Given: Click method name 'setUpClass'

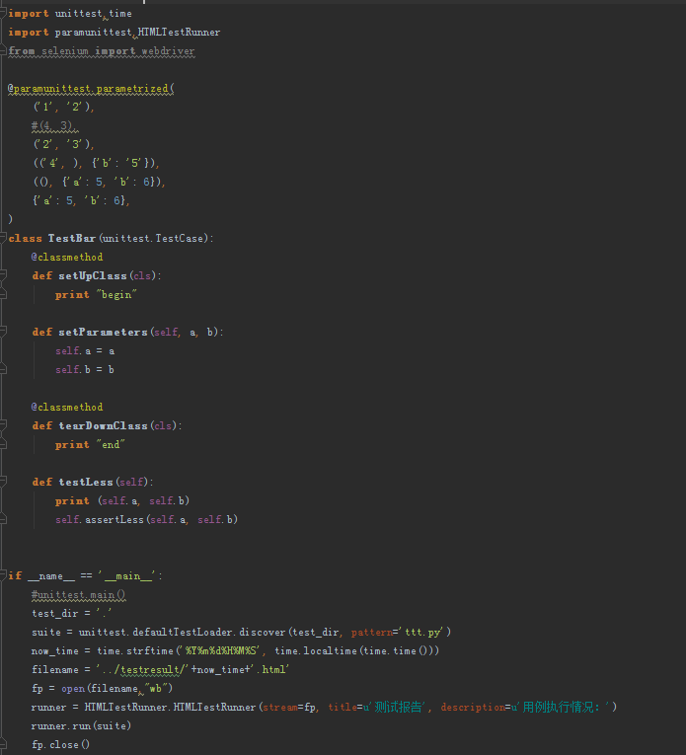Looking at the screenshot, I should tap(93, 276).
